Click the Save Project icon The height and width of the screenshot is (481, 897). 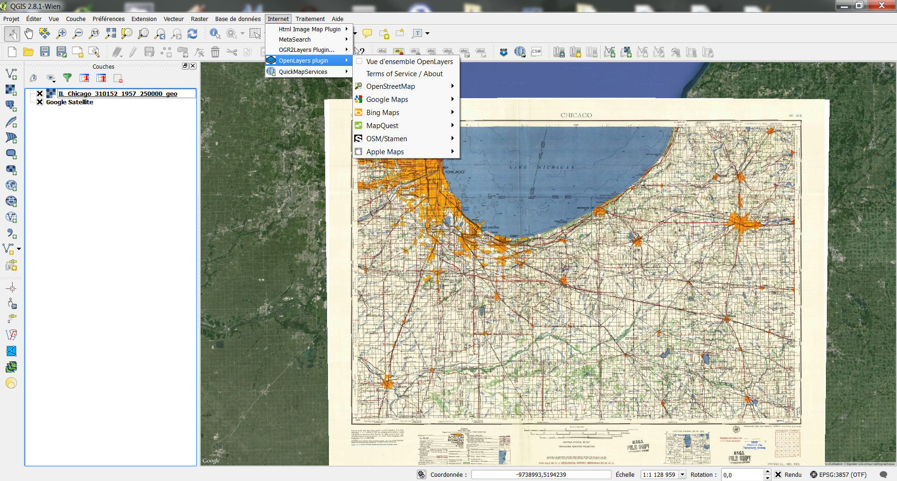coord(45,52)
